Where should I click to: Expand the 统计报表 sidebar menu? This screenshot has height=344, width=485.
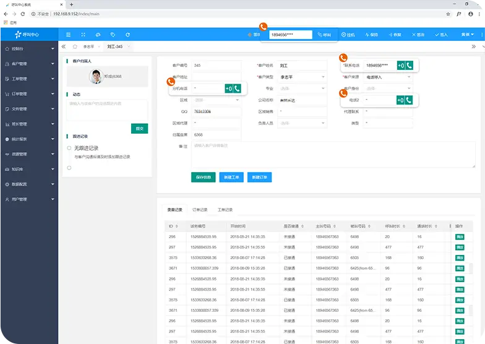click(29, 139)
